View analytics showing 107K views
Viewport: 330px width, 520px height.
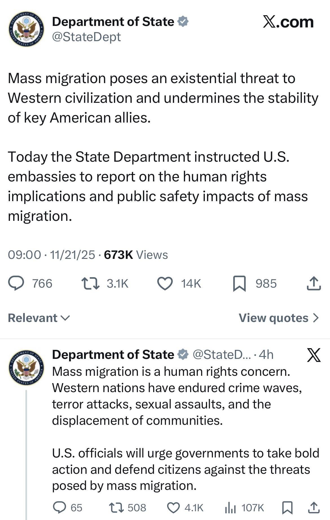pos(230,508)
